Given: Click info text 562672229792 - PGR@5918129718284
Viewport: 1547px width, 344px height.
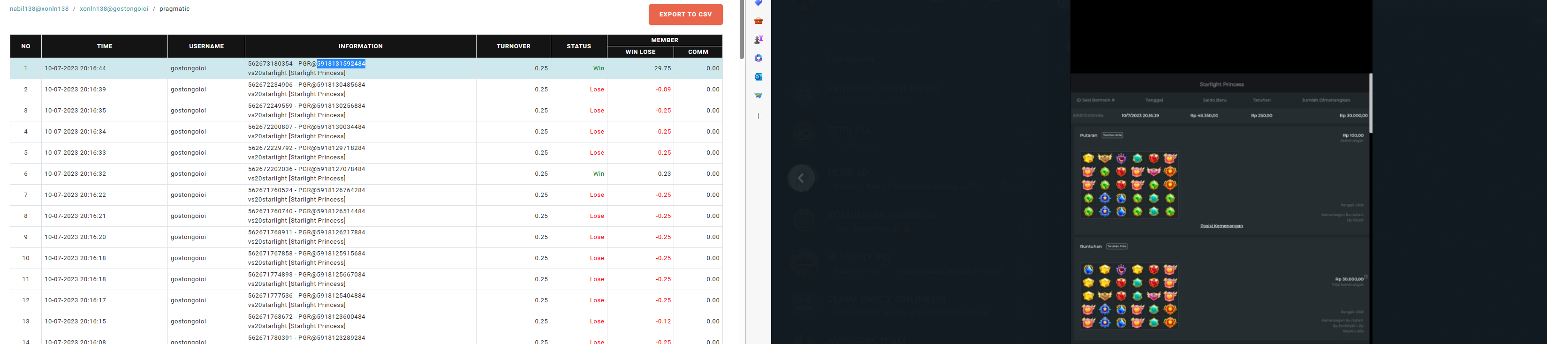Looking at the screenshot, I should tap(306, 148).
